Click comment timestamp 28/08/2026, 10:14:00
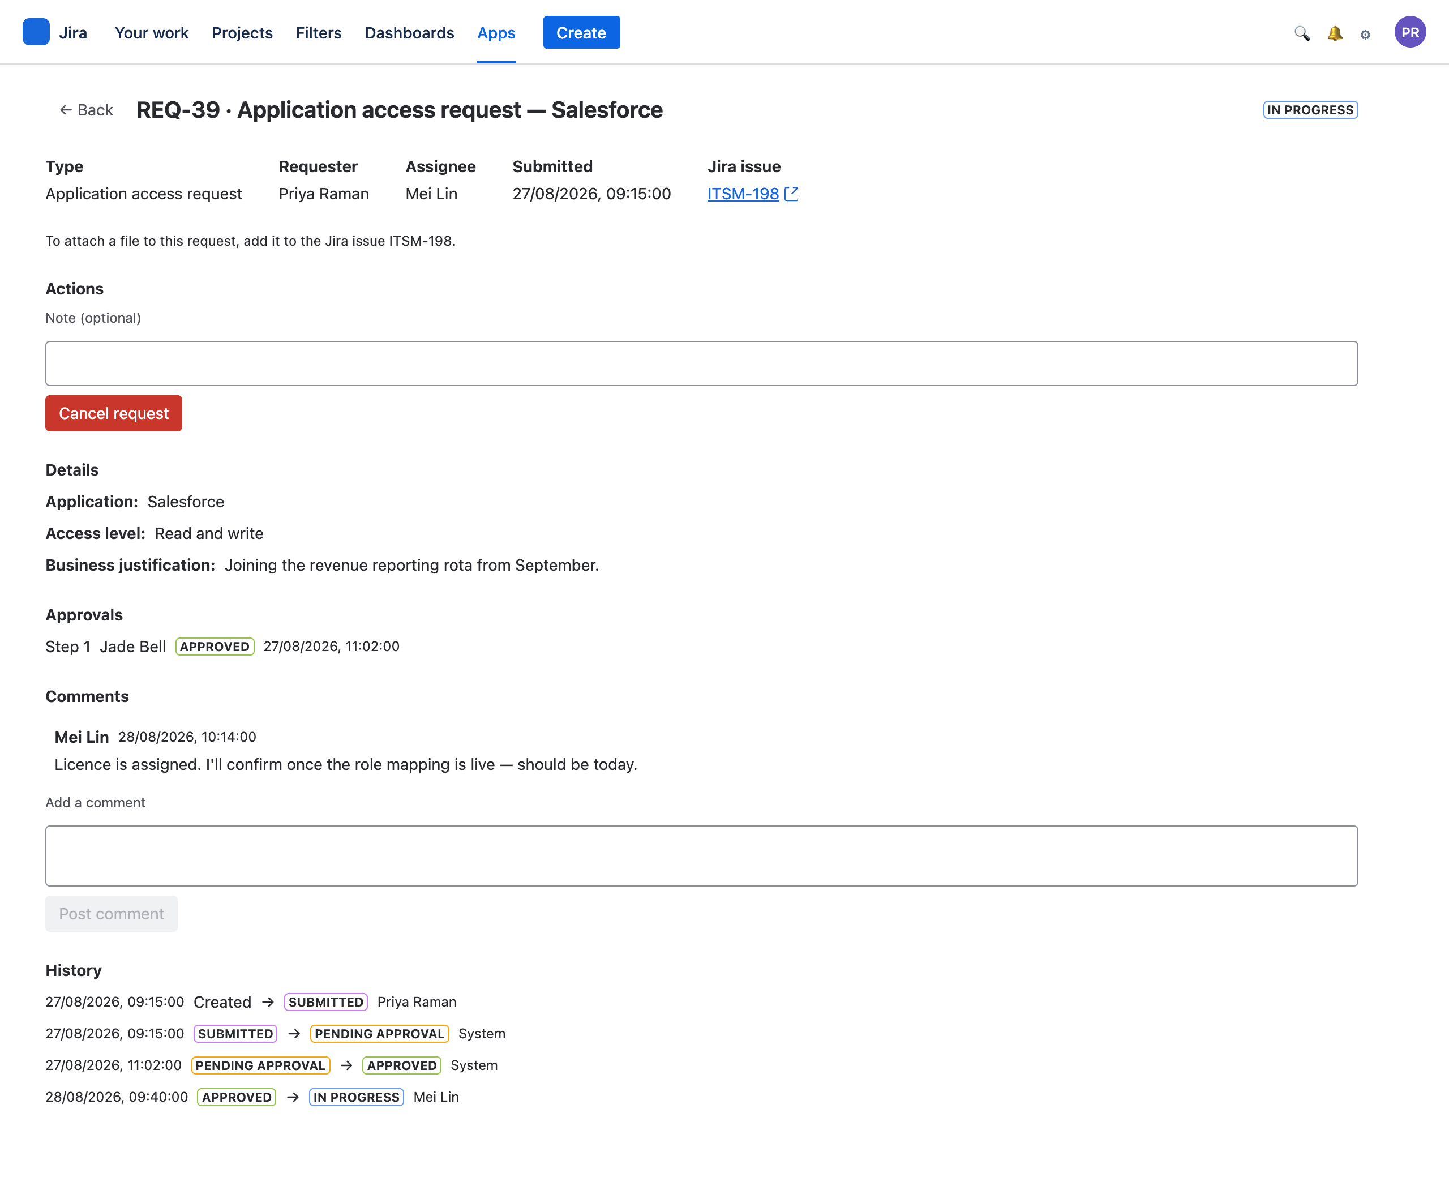Image resolution: width=1449 pixels, height=1190 pixels. click(x=187, y=737)
